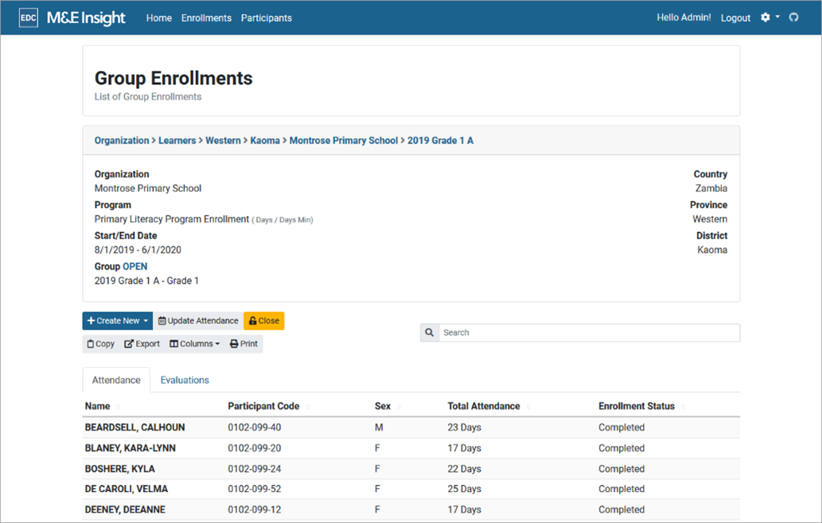822x523 pixels.
Task: Click the EDC logo icon
Action: point(29,17)
